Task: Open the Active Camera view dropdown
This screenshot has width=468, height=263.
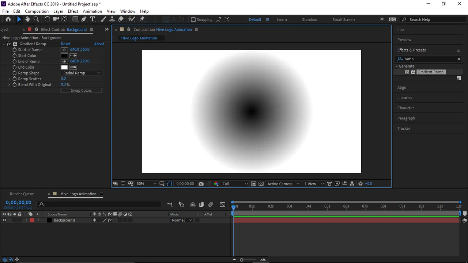Action: (x=283, y=184)
